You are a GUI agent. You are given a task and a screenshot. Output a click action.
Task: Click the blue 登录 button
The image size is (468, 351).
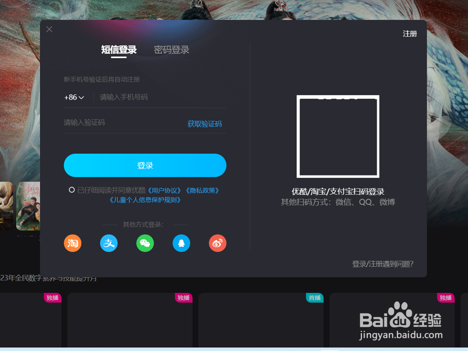145,165
